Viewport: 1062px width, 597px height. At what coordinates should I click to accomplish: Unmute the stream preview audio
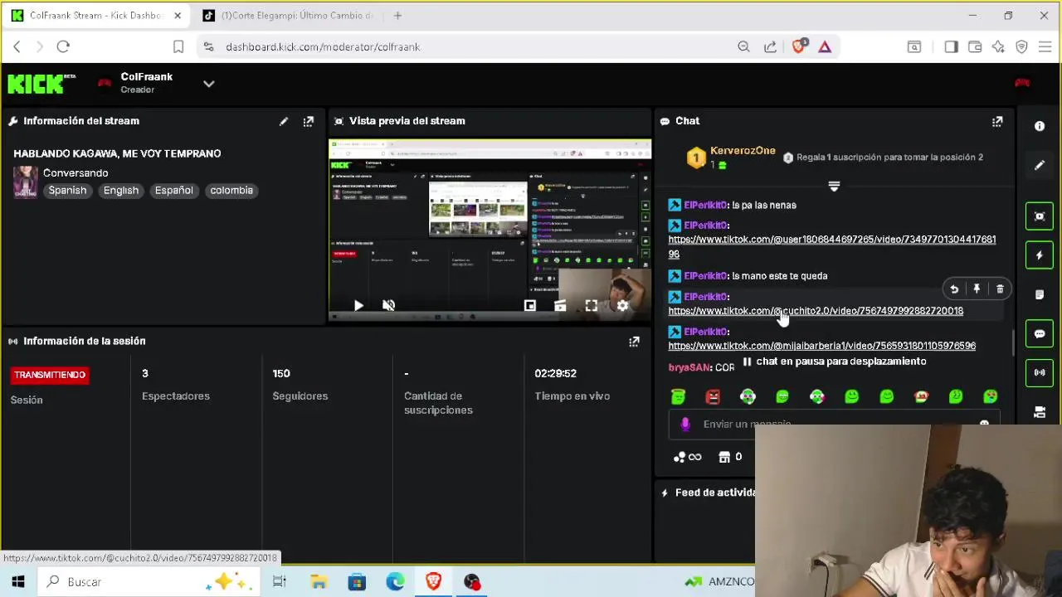[x=388, y=306]
